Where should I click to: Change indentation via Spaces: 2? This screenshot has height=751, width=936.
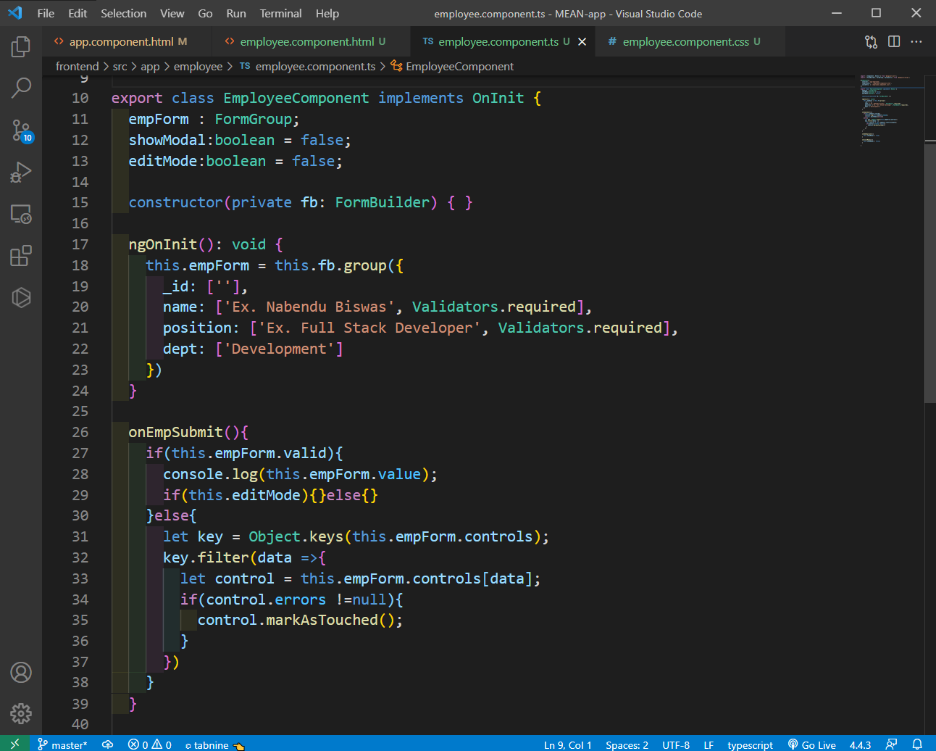click(627, 744)
